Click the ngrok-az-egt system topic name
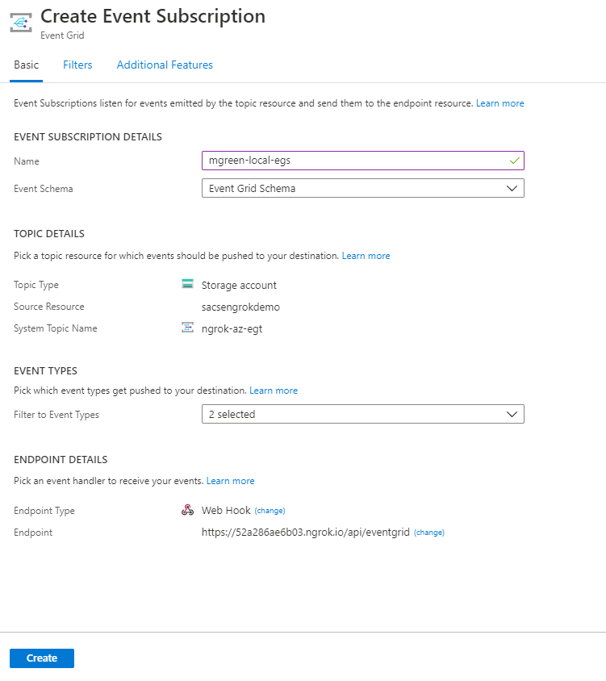Viewport: 606px width, 681px height. [232, 328]
